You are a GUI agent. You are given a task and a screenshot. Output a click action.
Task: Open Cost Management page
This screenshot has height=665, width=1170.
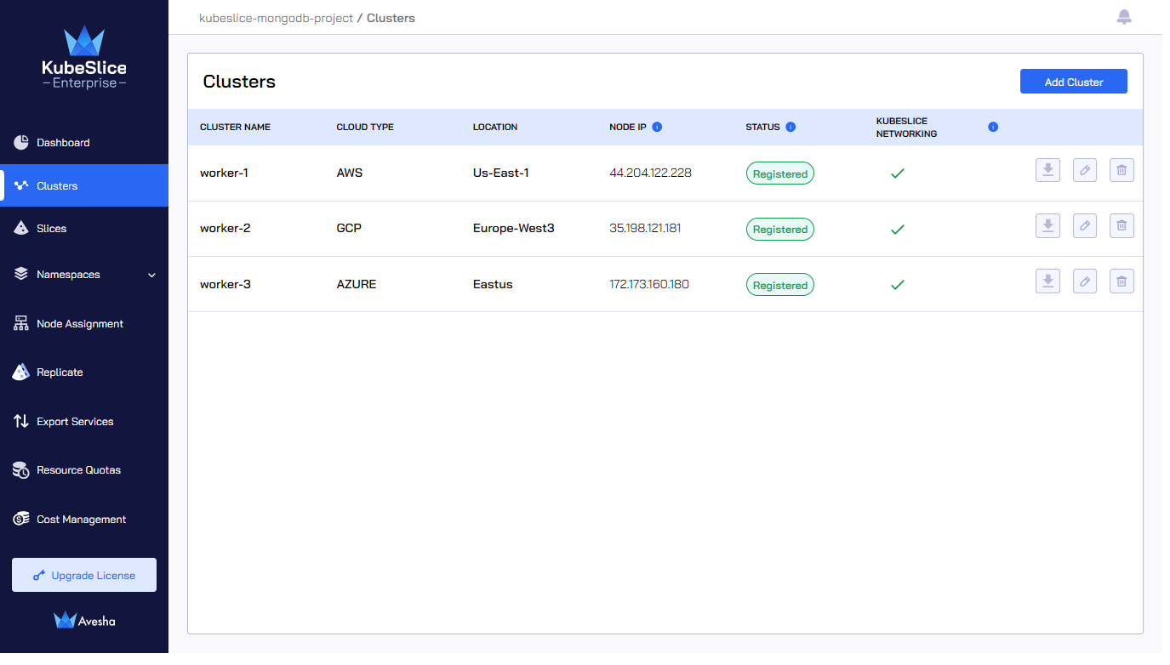click(84, 519)
